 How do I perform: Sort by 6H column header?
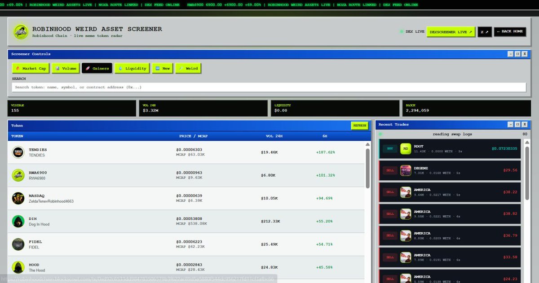pos(325,136)
